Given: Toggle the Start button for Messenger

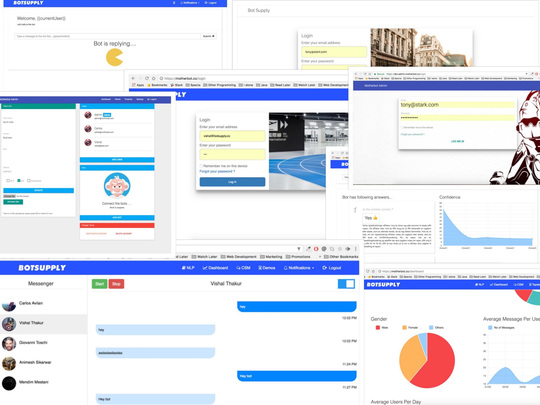Looking at the screenshot, I should tap(100, 284).
